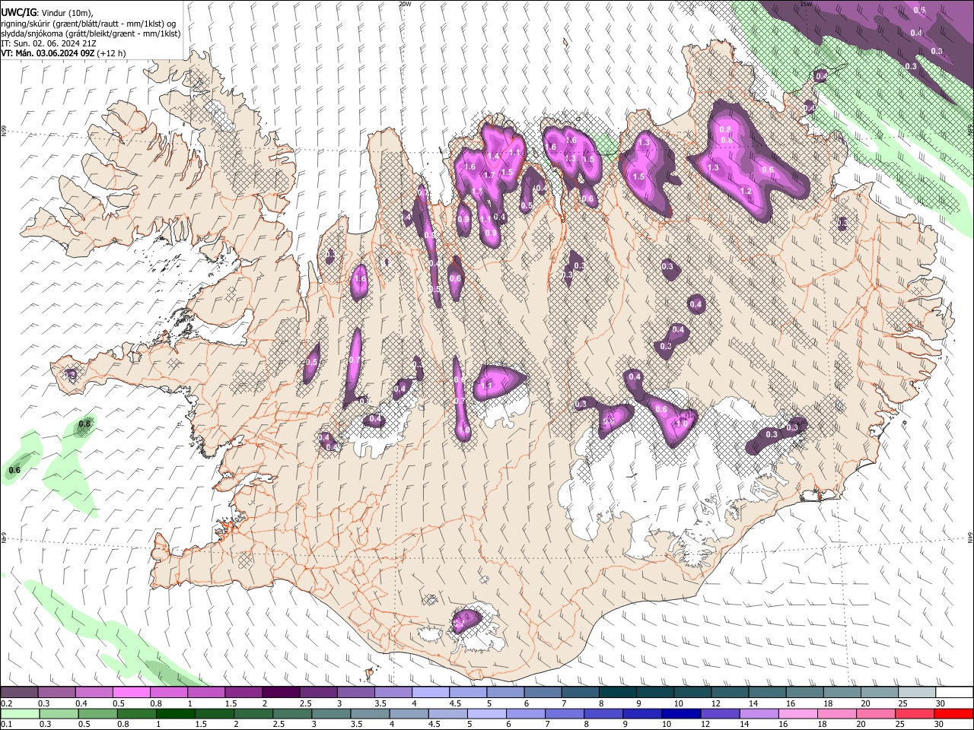Image resolution: width=974 pixels, height=730 pixels.
Task: Select the deep blue swatch between 10 and 12
Action: pyautogui.click(x=680, y=714)
